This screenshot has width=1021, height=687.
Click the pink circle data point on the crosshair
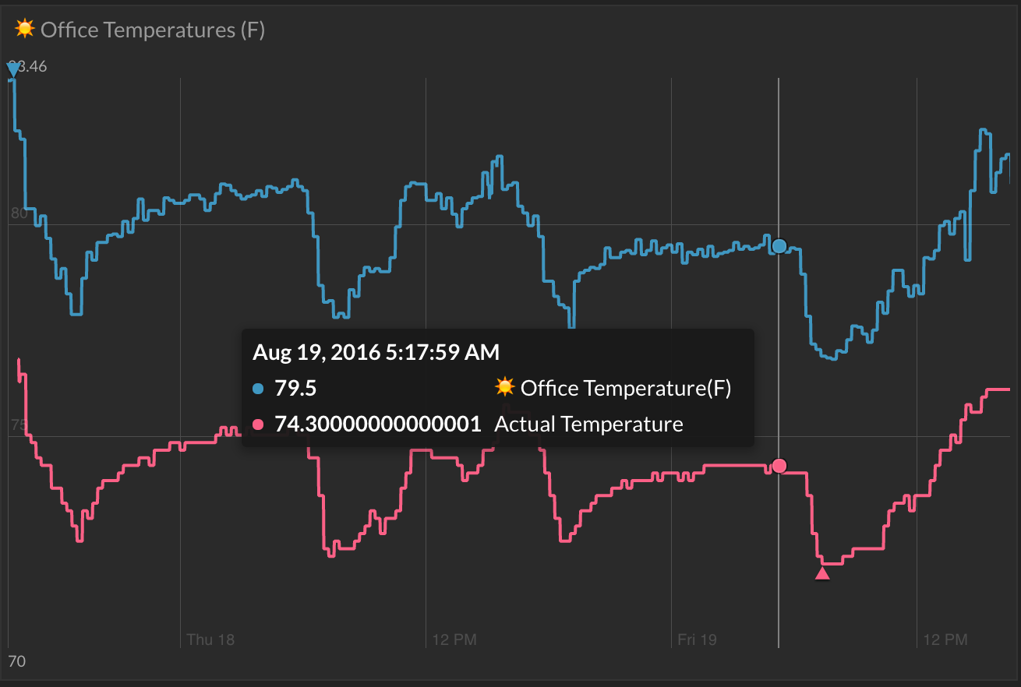pos(779,466)
